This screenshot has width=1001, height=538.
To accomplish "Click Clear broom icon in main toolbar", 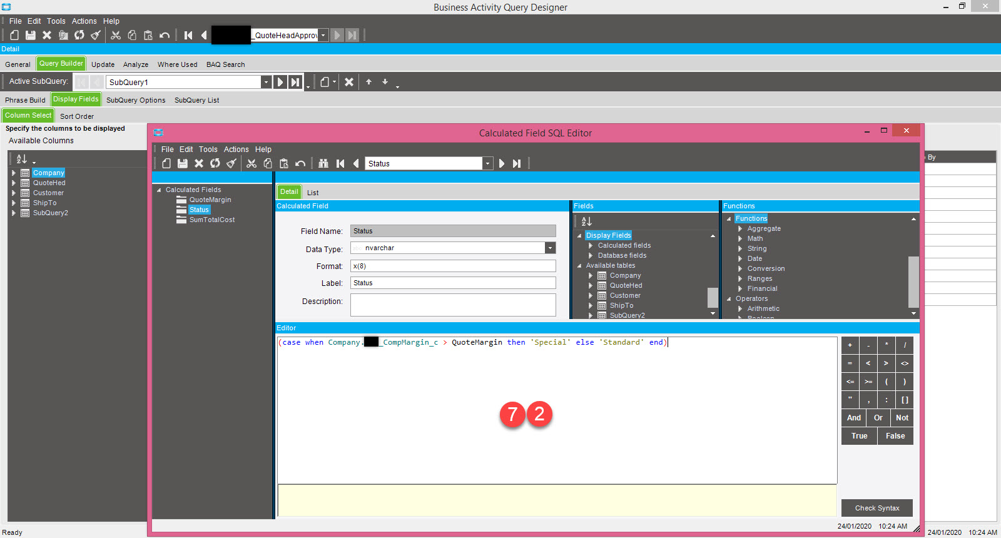I will [96, 35].
